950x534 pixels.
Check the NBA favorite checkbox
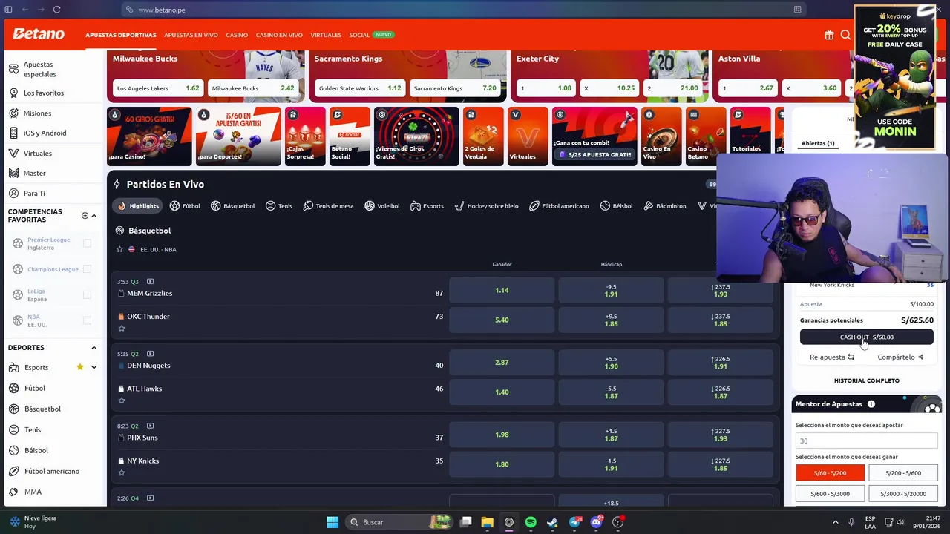[x=87, y=320]
